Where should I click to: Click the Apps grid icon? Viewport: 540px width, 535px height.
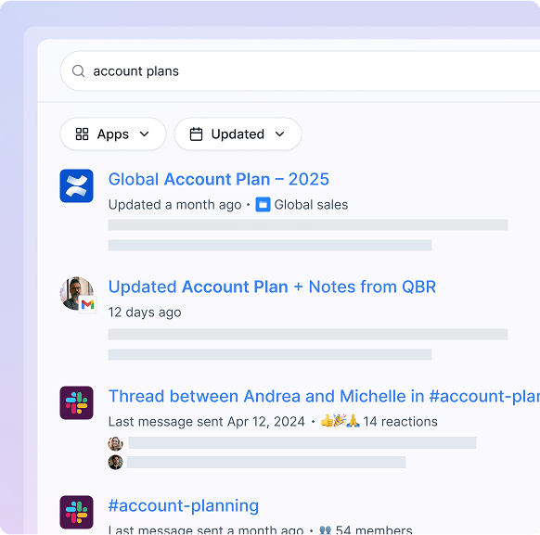coord(82,134)
